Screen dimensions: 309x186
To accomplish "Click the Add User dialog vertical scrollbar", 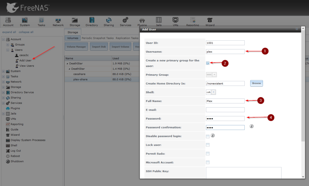I will 303,90.
